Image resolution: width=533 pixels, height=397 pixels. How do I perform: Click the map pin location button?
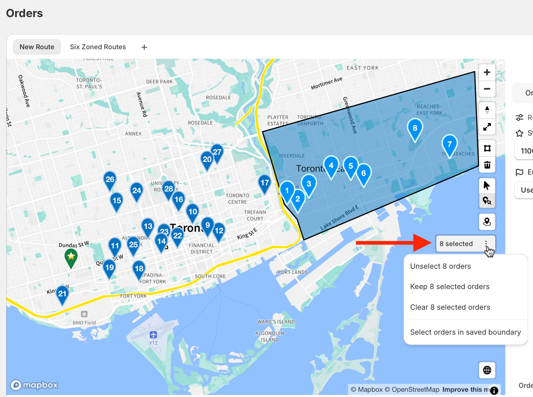tap(487, 222)
